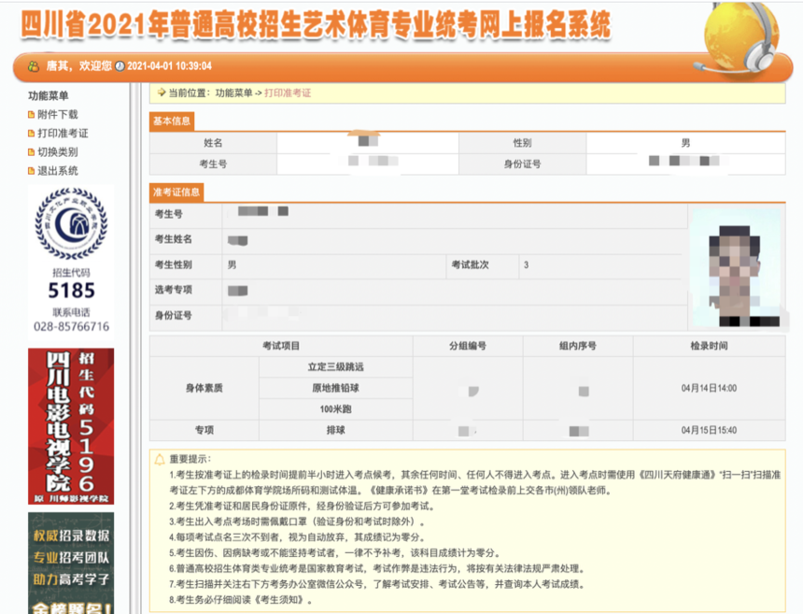Open the school logo ad with code 5185
This screenshot has height=614, width=803.
point(71,262)
